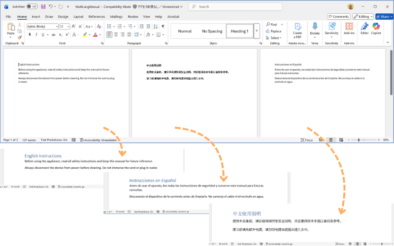Toggle Italic formatting
This screenshot has height=246, width=394.
click(36, 34)
